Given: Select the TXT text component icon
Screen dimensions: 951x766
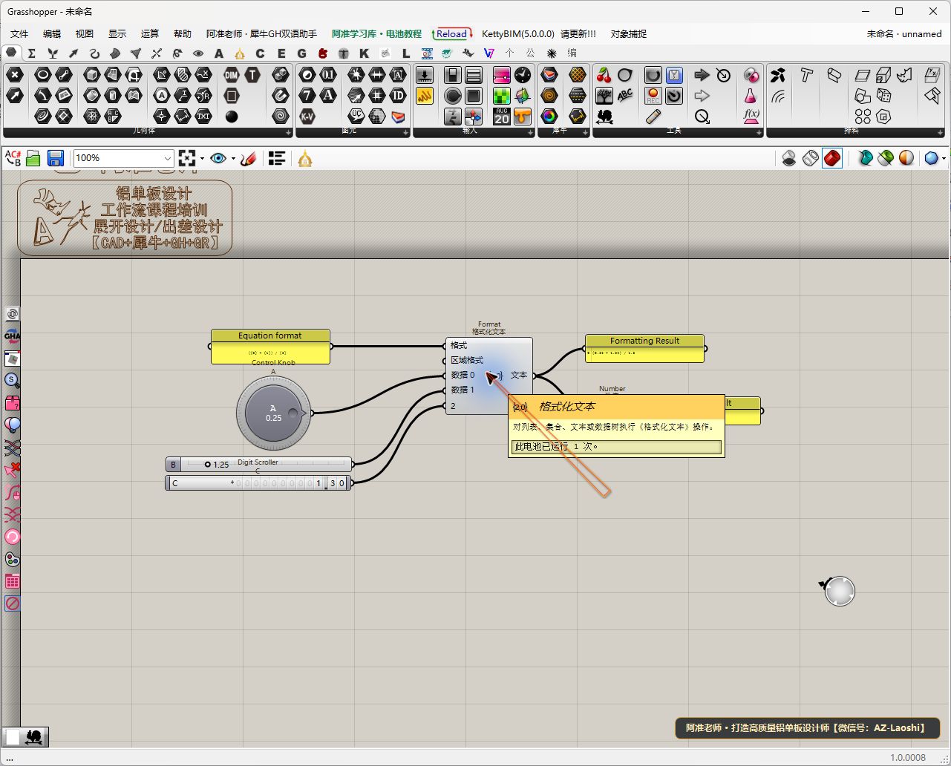Looking at the screenshot, I should pyautogui.click(x=203, y=116).
